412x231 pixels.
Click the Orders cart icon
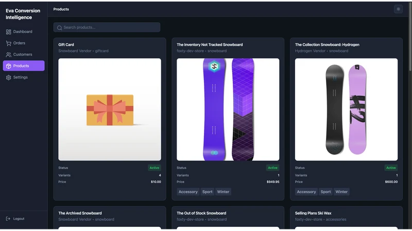point(8,43)
